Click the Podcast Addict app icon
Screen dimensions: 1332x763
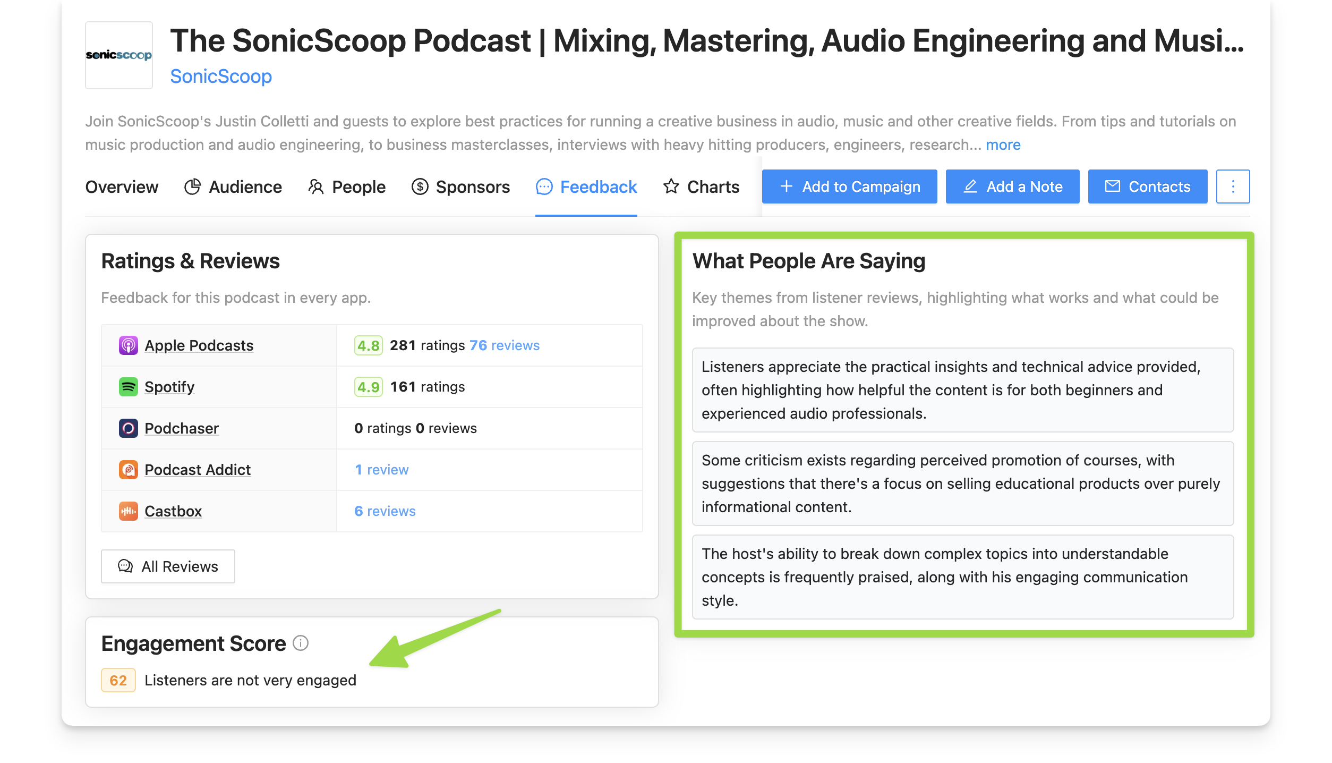pos(128,469)
